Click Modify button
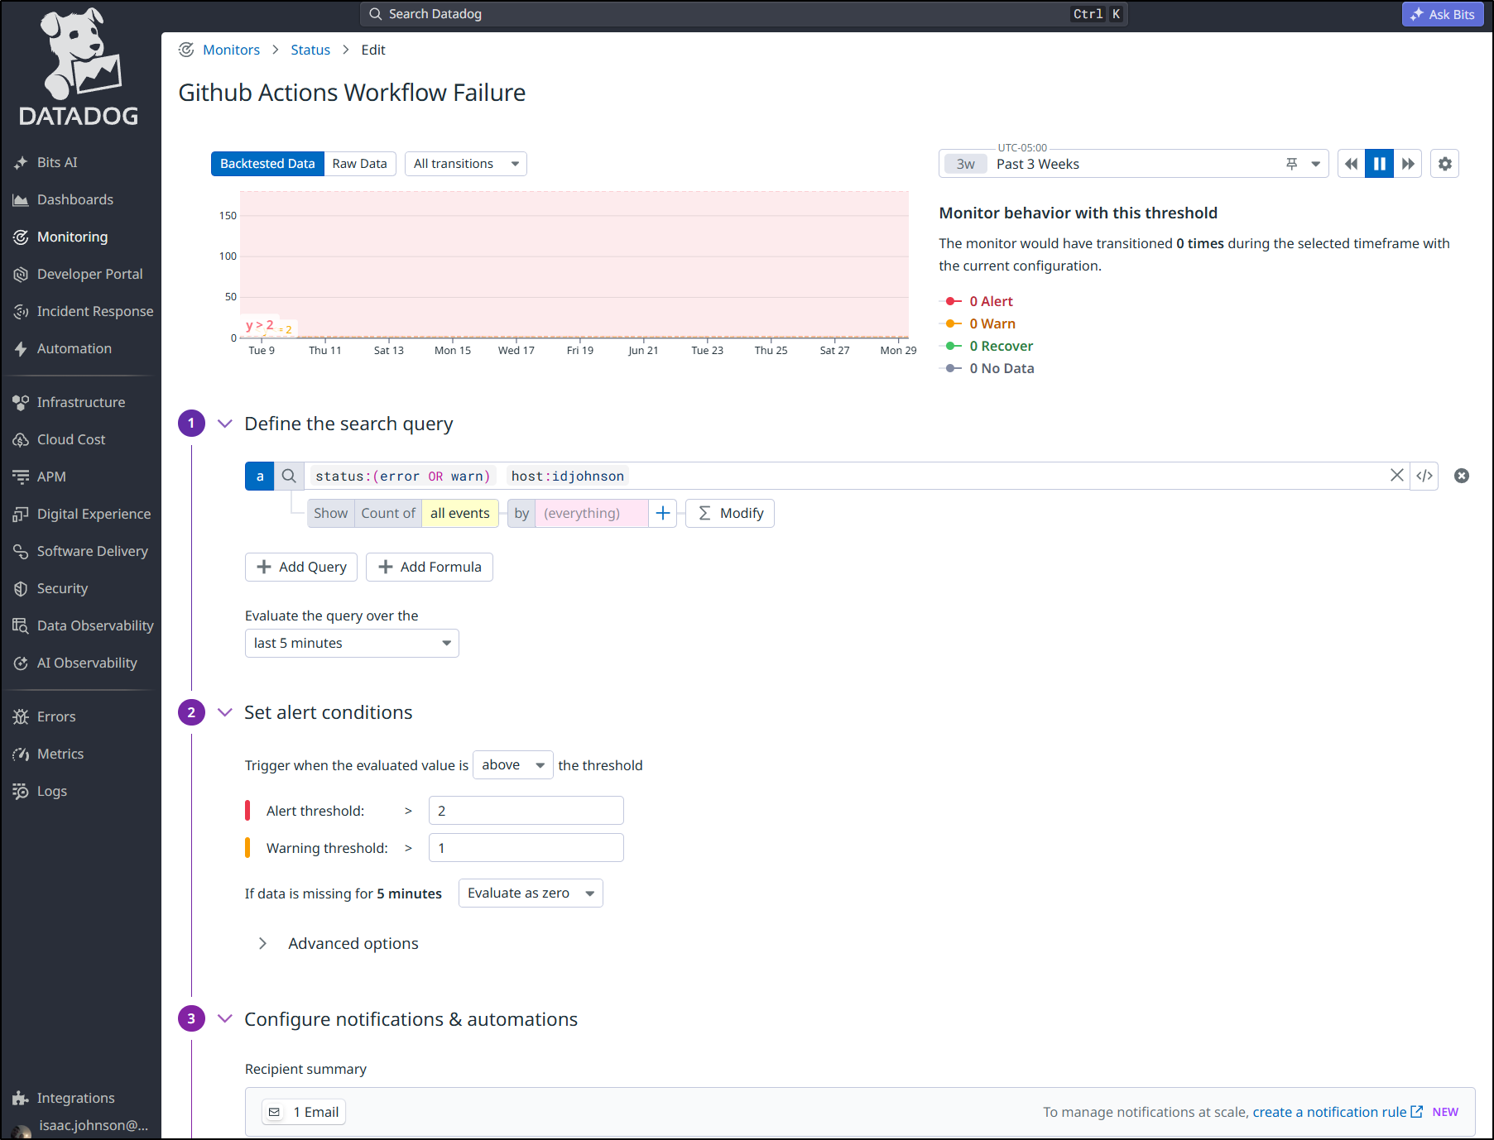1494x1140 pixels. [730, 513]
